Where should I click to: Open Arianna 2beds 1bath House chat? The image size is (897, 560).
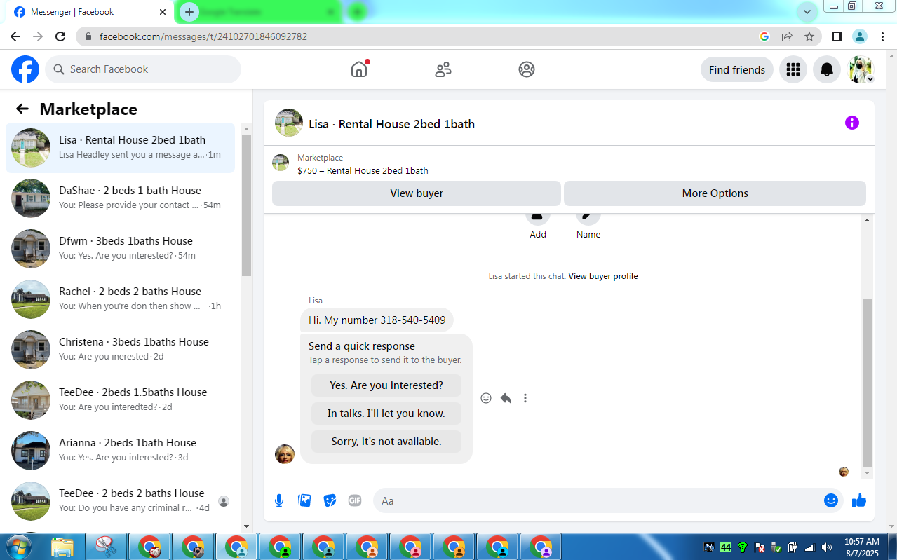tap(121, 451)
